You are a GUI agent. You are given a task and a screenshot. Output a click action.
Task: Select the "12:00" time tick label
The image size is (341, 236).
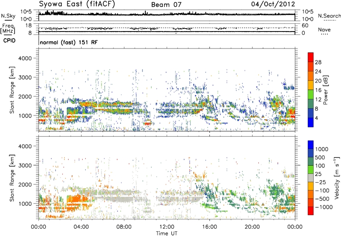(x=167, y=227)
